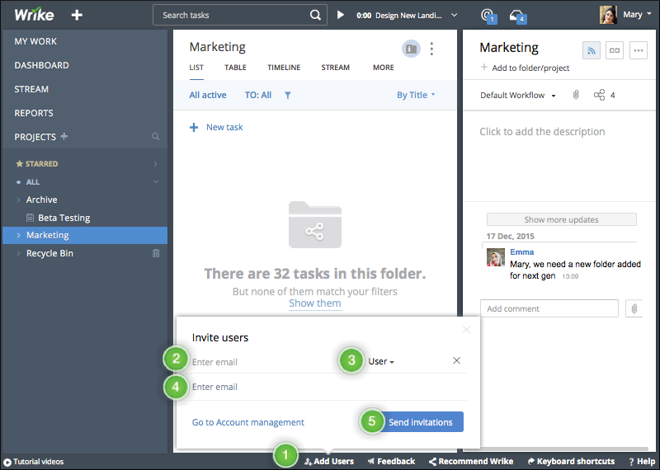Open details panel ellipsis menu
660x470 pixels.
[638, 50]
